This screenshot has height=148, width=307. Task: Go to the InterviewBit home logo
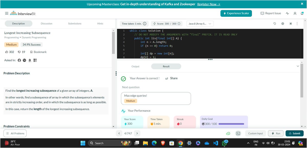(x=23, y=13)
